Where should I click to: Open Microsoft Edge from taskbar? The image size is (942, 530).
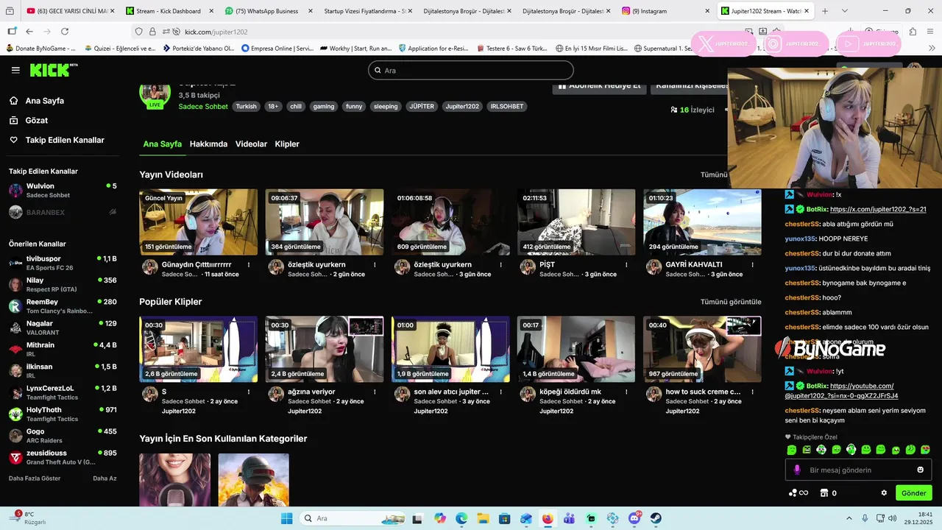(x=461, y=518)
